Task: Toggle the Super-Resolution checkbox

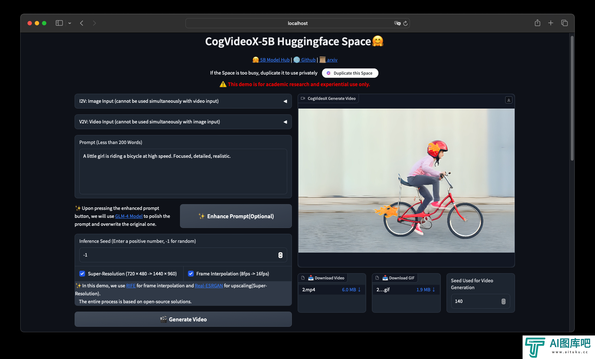Action: click(x=82, y=274)
